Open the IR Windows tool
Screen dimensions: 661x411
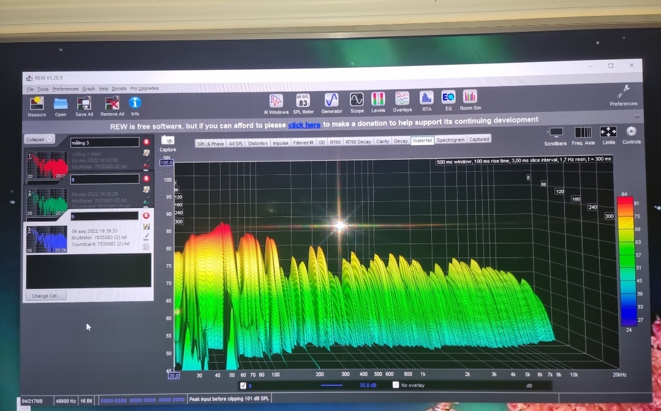[x=276, y=100]
